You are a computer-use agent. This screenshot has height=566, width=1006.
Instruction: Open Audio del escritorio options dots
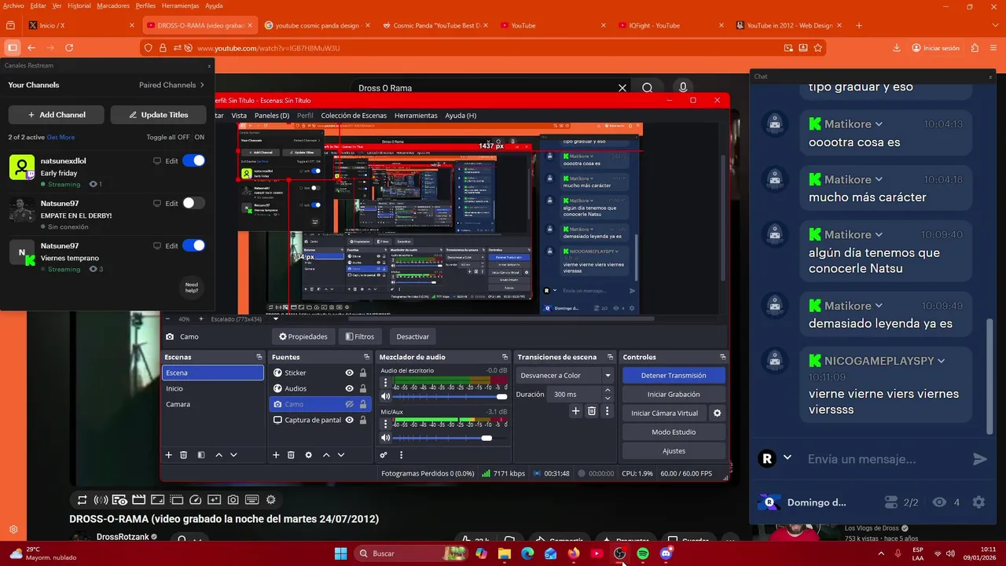pos(385,384)
